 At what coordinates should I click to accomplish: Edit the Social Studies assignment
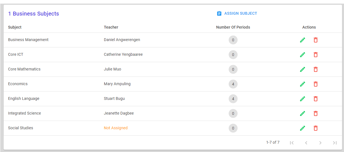point(303,128)
